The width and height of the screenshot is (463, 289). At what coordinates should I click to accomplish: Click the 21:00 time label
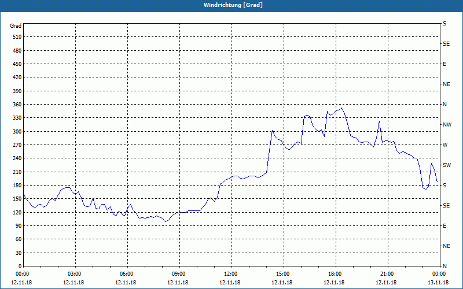coord(387,274)
